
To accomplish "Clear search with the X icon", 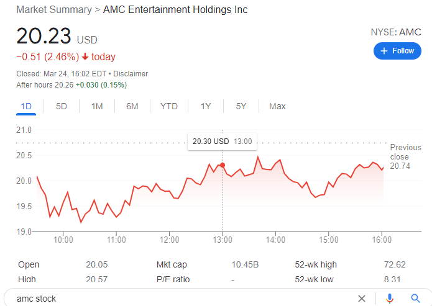I will coord(362,299).
